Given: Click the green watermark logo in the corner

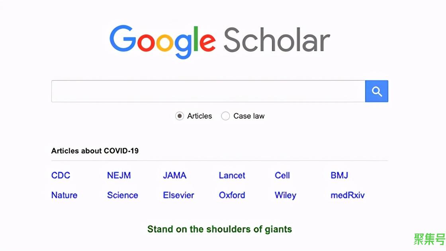Looking at the screenshot, I should coord(429,239).
